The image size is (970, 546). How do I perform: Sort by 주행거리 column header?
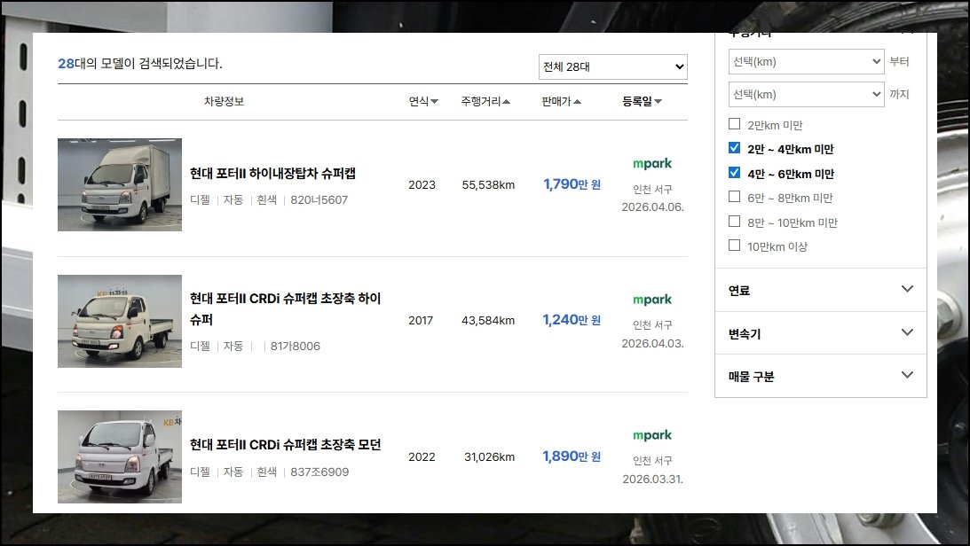[485, 101]
